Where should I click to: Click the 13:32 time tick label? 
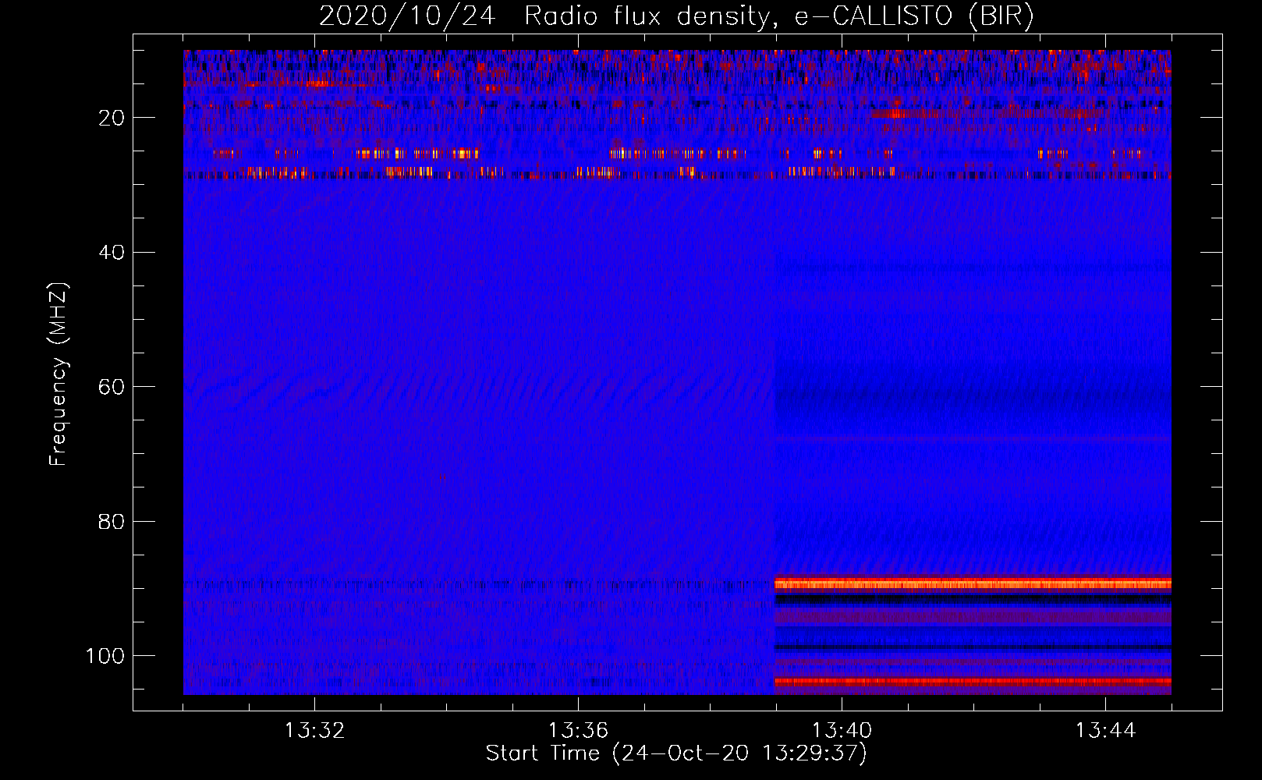[314, 731]
